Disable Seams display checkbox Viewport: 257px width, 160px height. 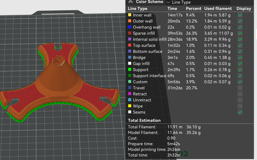point(240,112)
